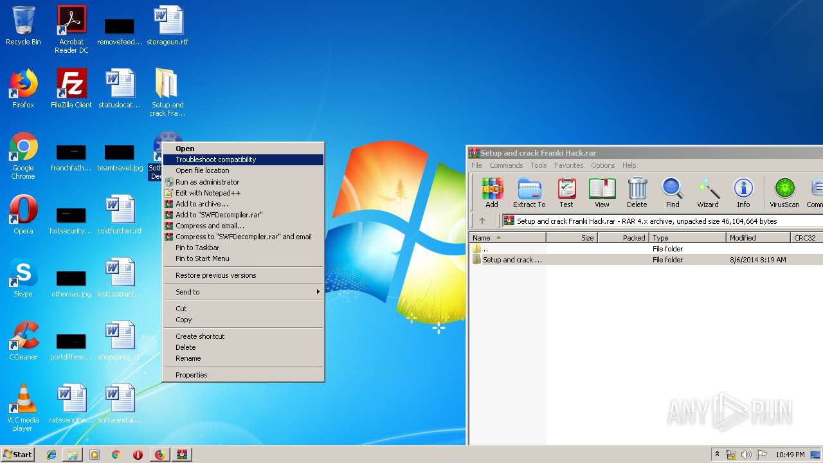Open the WinRAR Tools menu

point(539,165)
